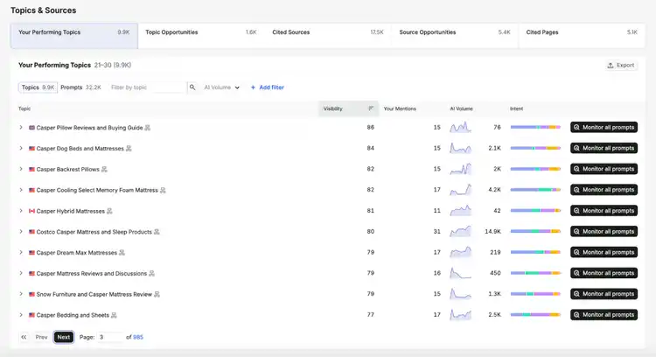Screen dimensions: 656x357
Task: Click AI Volume sparkline for Casper Pillow Reviews
Action: click(x=460, y=127)
